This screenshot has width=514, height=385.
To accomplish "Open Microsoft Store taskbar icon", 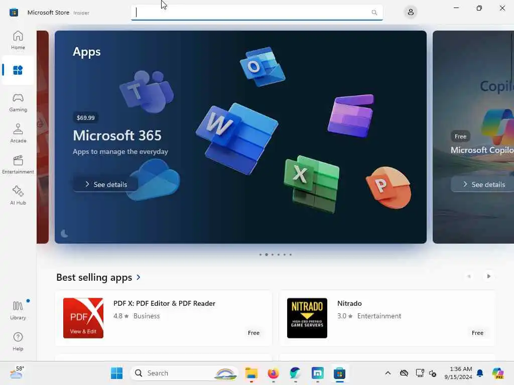I will click(x=340, y=373).
